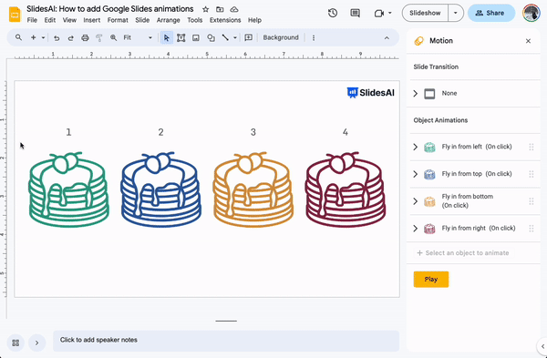547x358 pixels.
Task: Show the side panel using the bottom-right chevron
Action: tap(542, 346)
